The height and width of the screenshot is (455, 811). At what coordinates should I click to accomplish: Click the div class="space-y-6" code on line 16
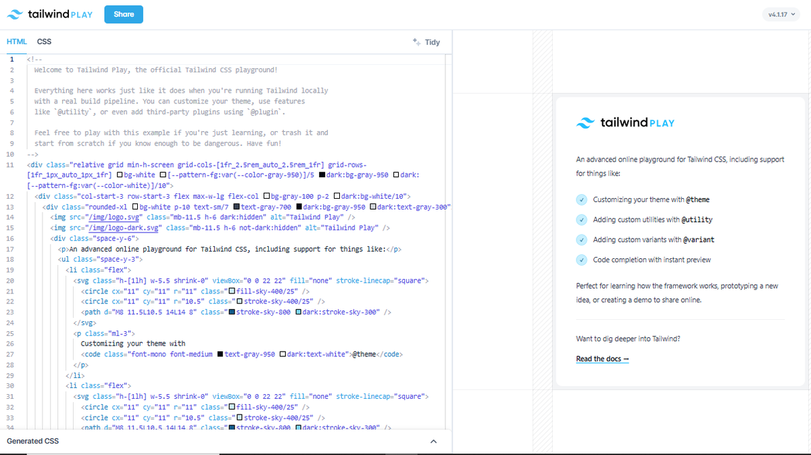coord(95,239)
